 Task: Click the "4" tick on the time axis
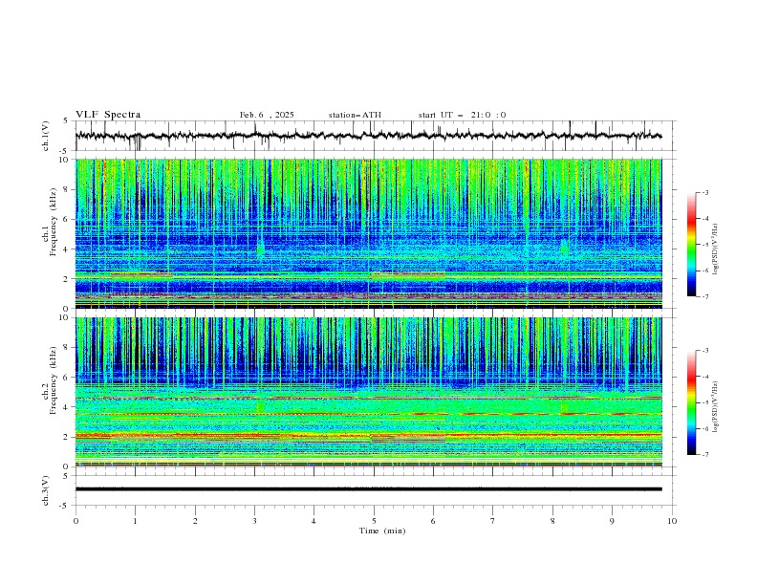coord(314,521)
